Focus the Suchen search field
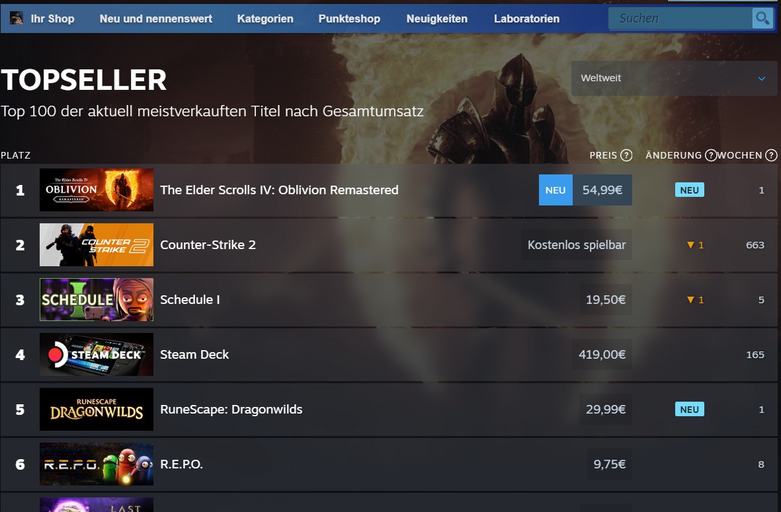Image resolution: width=781 pixels, height=512 pixels. tap(680, 18)
